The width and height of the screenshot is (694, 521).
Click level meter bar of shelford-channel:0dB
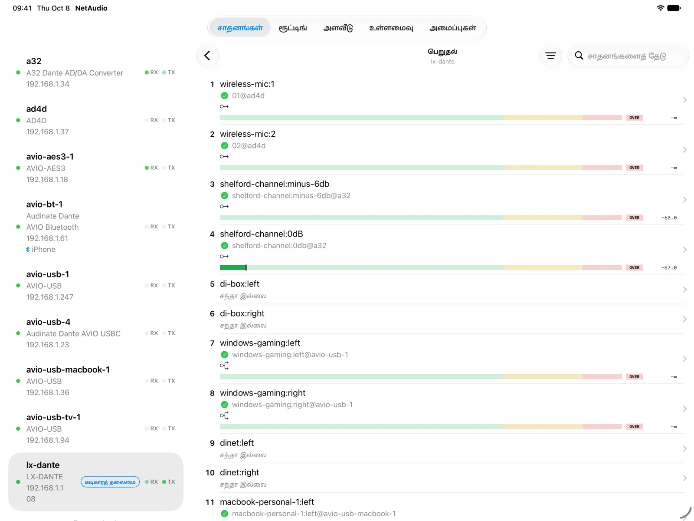pos(421,267)
